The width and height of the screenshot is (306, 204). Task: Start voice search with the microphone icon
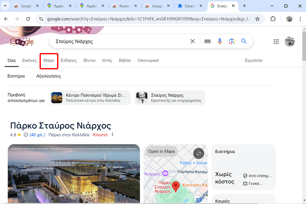coord(220,41)
